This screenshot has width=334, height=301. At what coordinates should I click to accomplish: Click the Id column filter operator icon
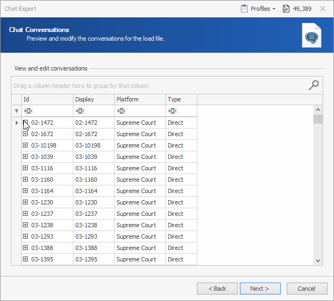point(28,111)
